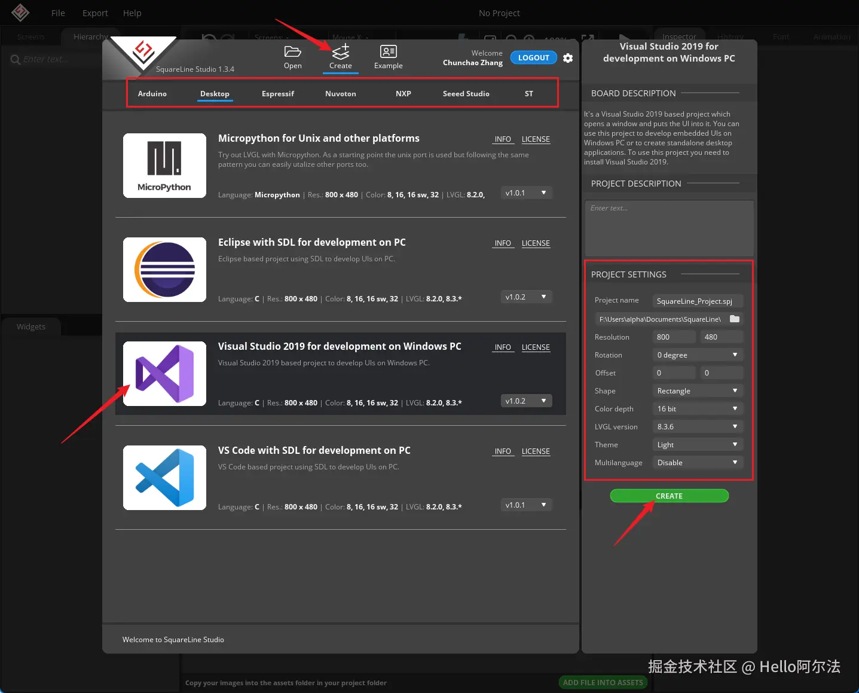Click the Project name field
859x693 pixels.
pos(698,301)
